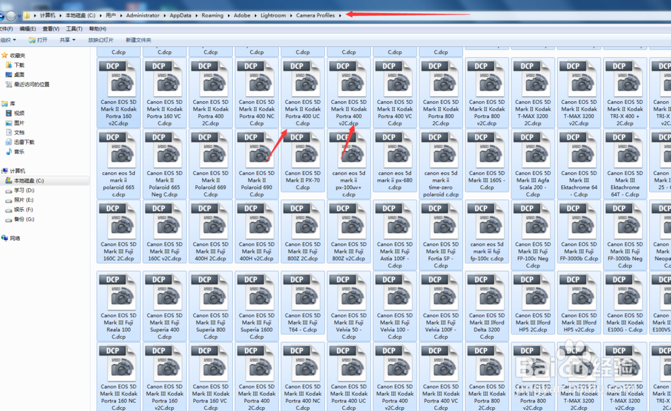Select Mark II Kodak Portra 800 2C.dcp file
The width and height of the screenshot is (671, 411).
[441, 93]
